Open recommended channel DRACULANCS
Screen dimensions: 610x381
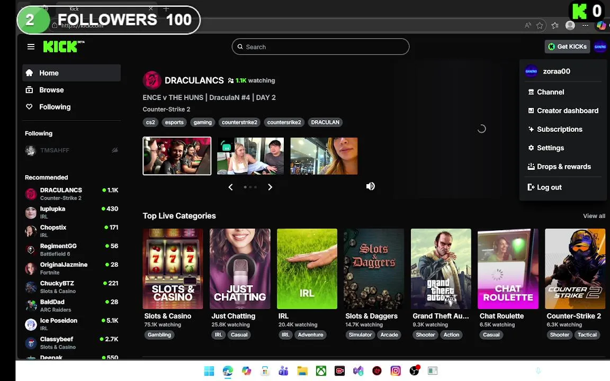click(x=71, y=194)
